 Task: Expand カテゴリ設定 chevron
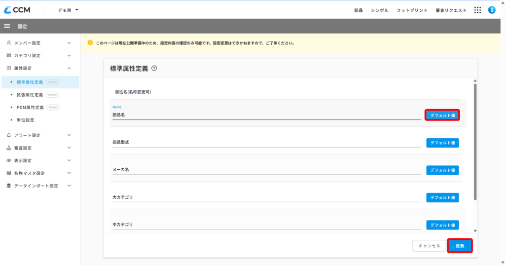point(69,55)
